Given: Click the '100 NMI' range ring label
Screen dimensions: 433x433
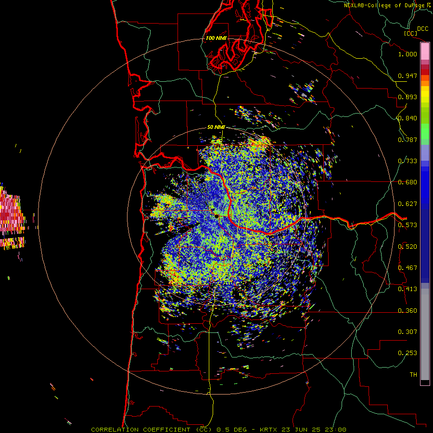Looking at the screenshot, I should [216, 38].
